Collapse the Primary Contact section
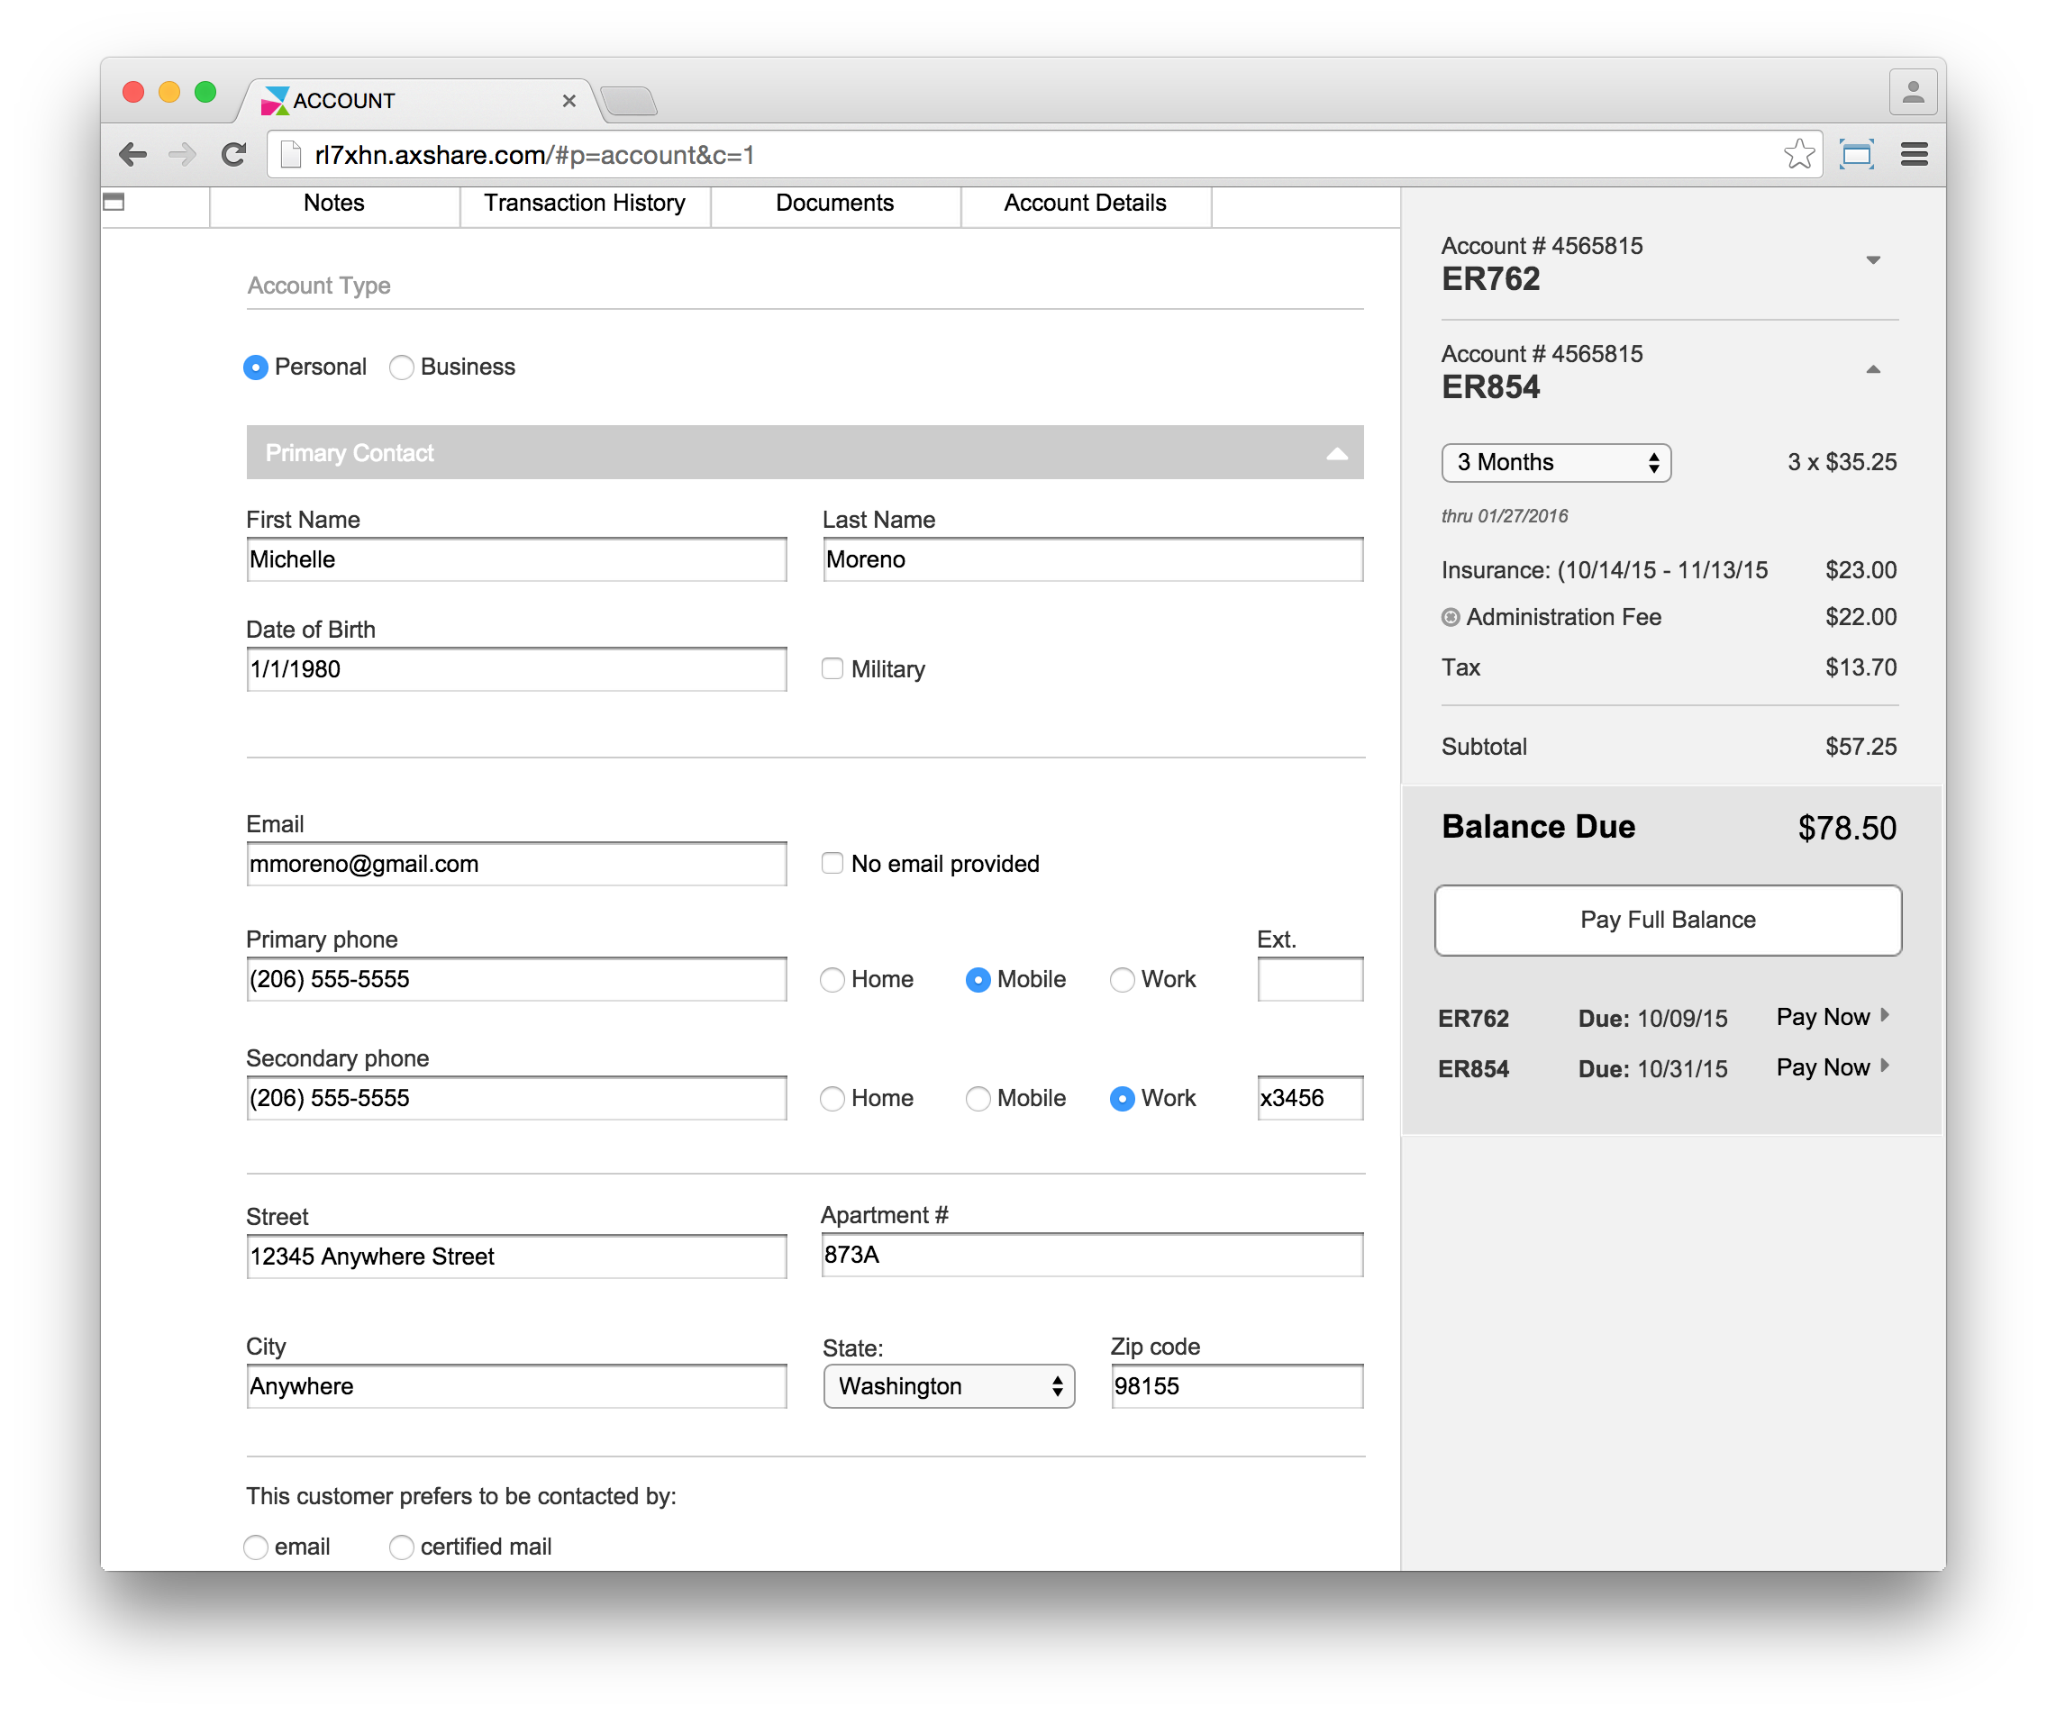Image resolution: width=2047 pixels, height=1715 pixels. pos(1336,453)
